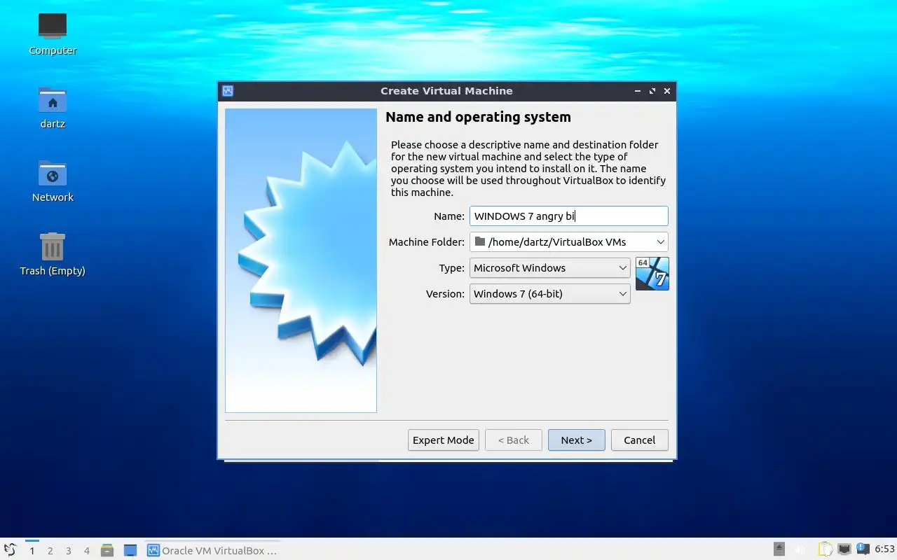The height and width of the screenshot is (560, 897).
Task: Open the file manager icon in taskbar
Action: pyautogui.click(x=107, y=550)
